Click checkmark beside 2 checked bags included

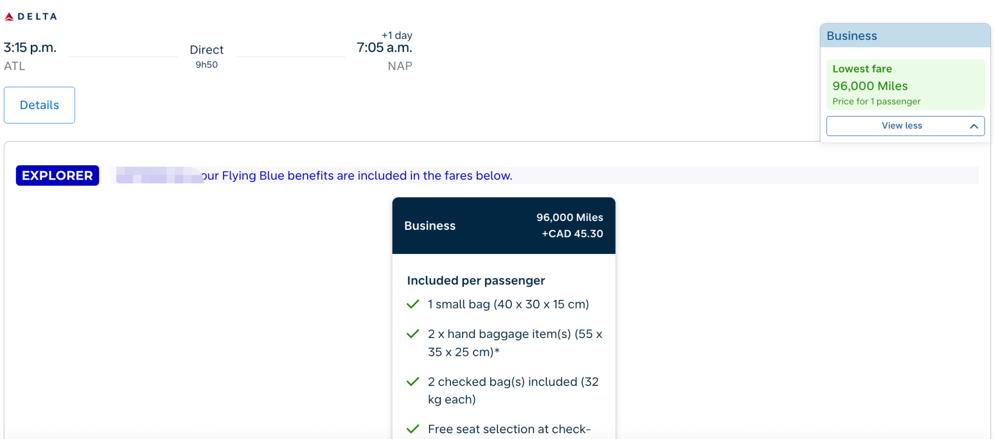click(413, 382)
